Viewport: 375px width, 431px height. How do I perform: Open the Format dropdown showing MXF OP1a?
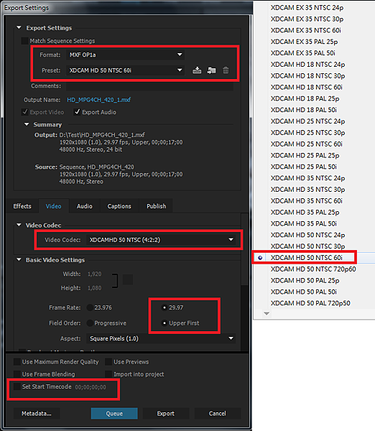coord(126,55)
